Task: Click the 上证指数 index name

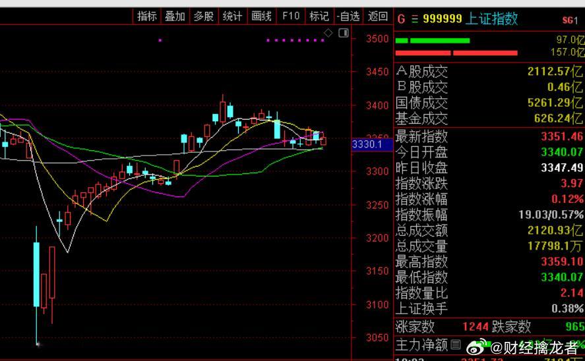Action: point(492,18)
